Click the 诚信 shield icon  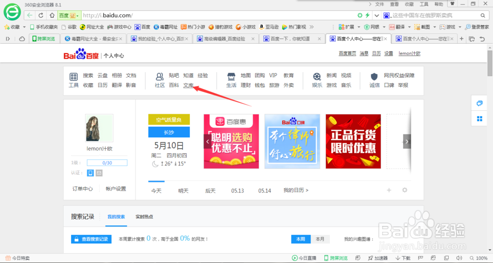(374, 76)
